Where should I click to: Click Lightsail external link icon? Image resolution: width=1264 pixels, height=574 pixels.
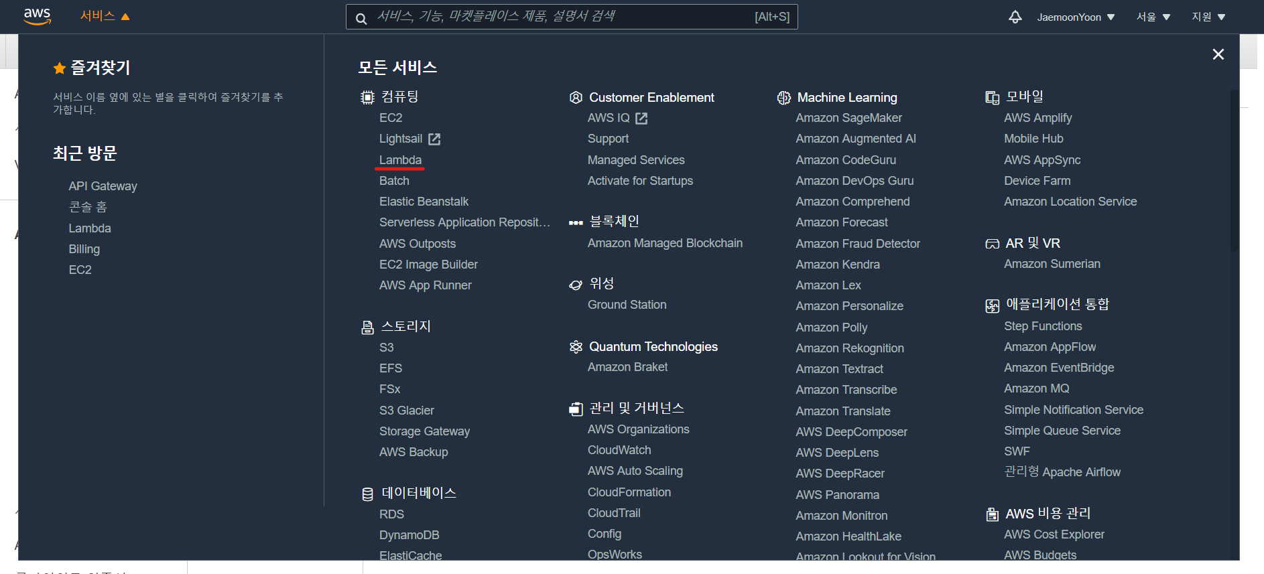(434, 139)
